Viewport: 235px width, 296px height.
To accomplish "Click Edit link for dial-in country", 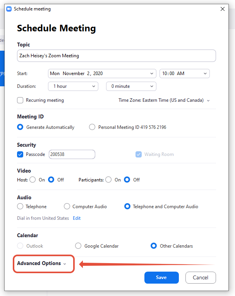I will pos(77,218).
